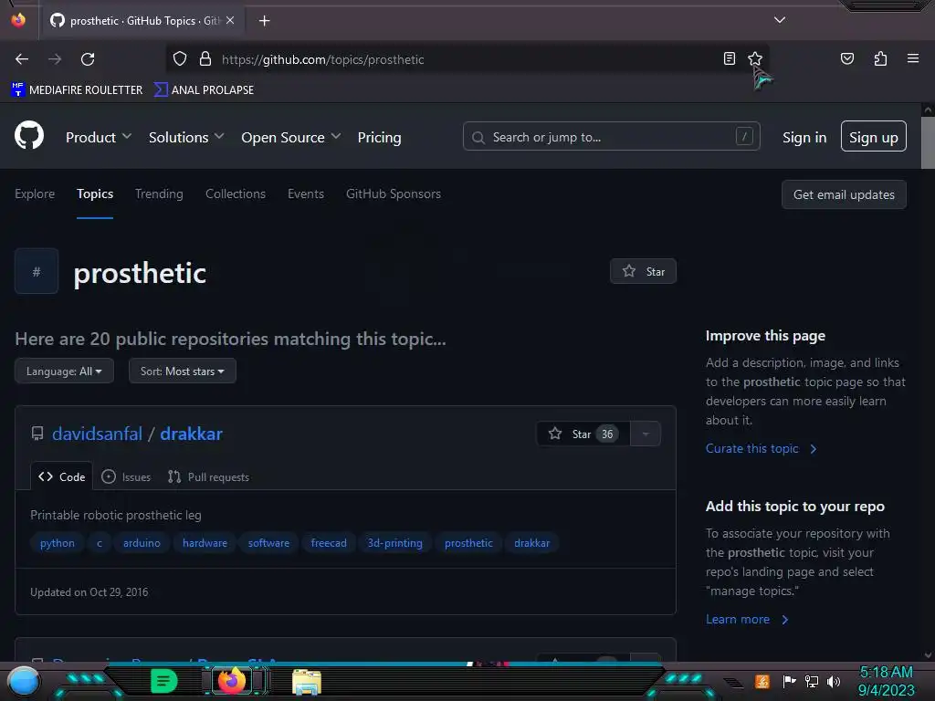Click the page vertical scrollbar thumb
Viewport: 935px width, 701px height.
point(928,142)
